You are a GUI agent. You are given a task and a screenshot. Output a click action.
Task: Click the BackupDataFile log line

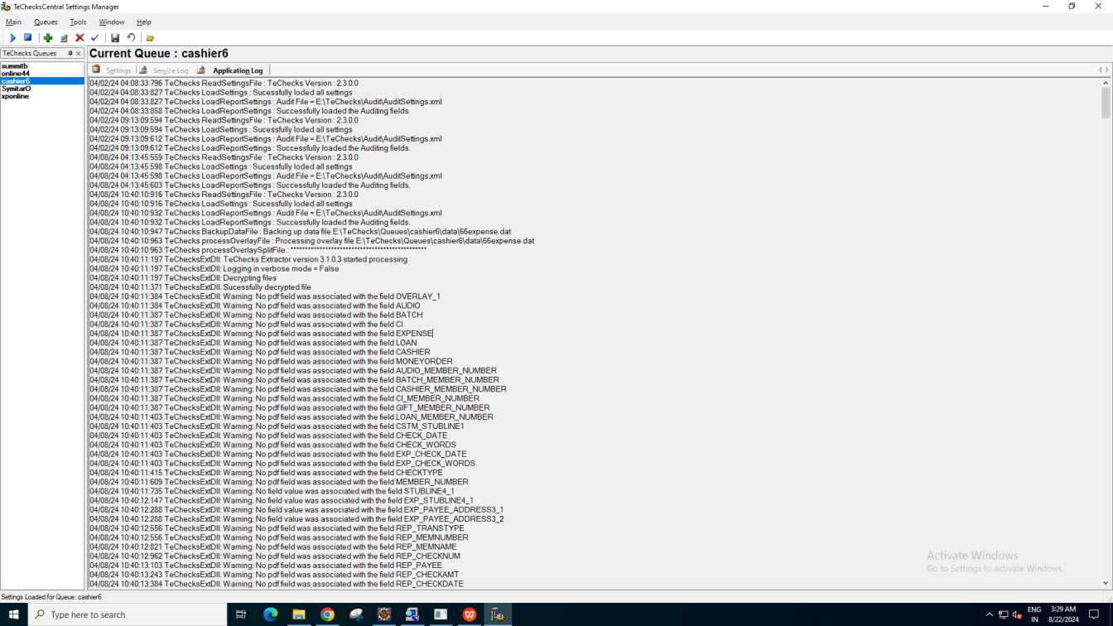301,232
